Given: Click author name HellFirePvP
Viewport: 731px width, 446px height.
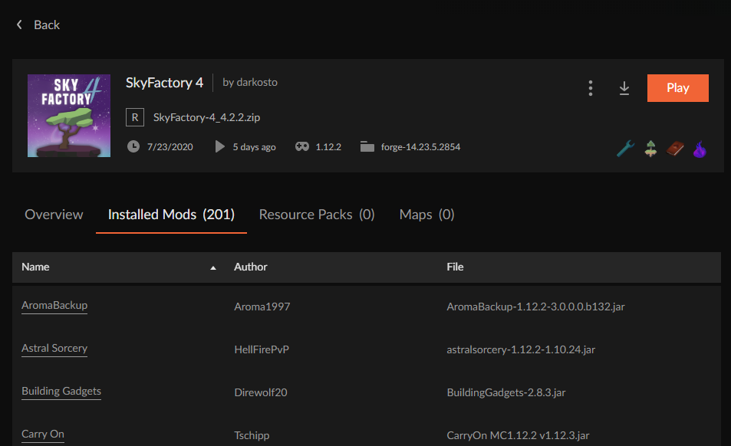Looking at the screenshot, I should click(x=262, y=349).
